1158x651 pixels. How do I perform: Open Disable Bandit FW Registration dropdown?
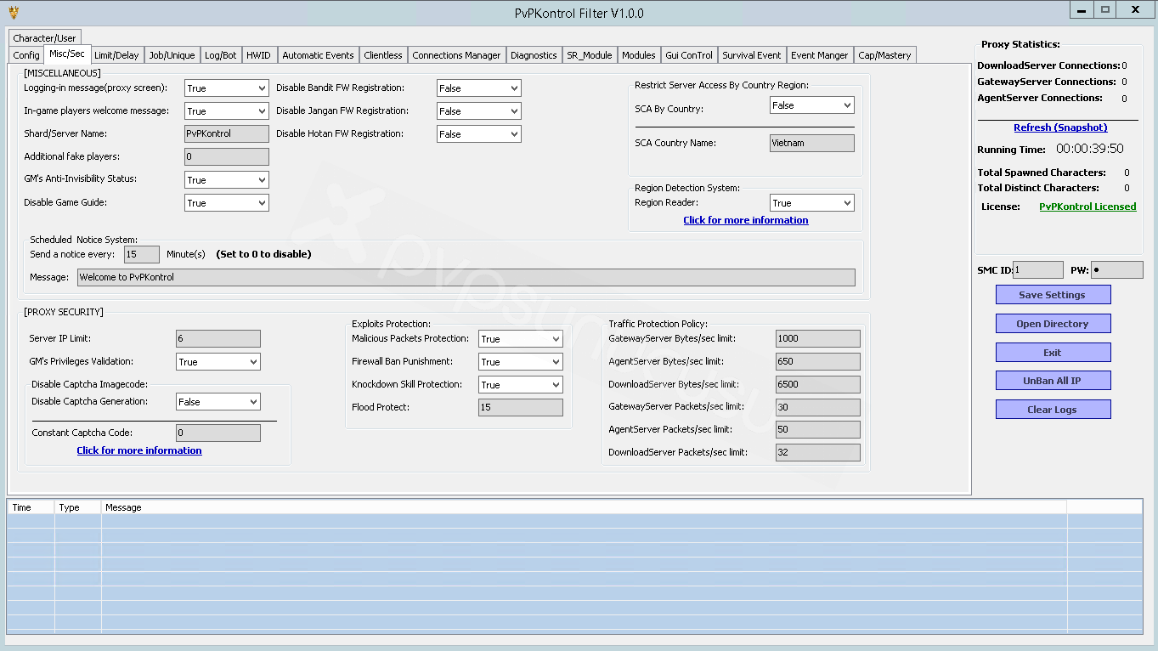point(479,88)
